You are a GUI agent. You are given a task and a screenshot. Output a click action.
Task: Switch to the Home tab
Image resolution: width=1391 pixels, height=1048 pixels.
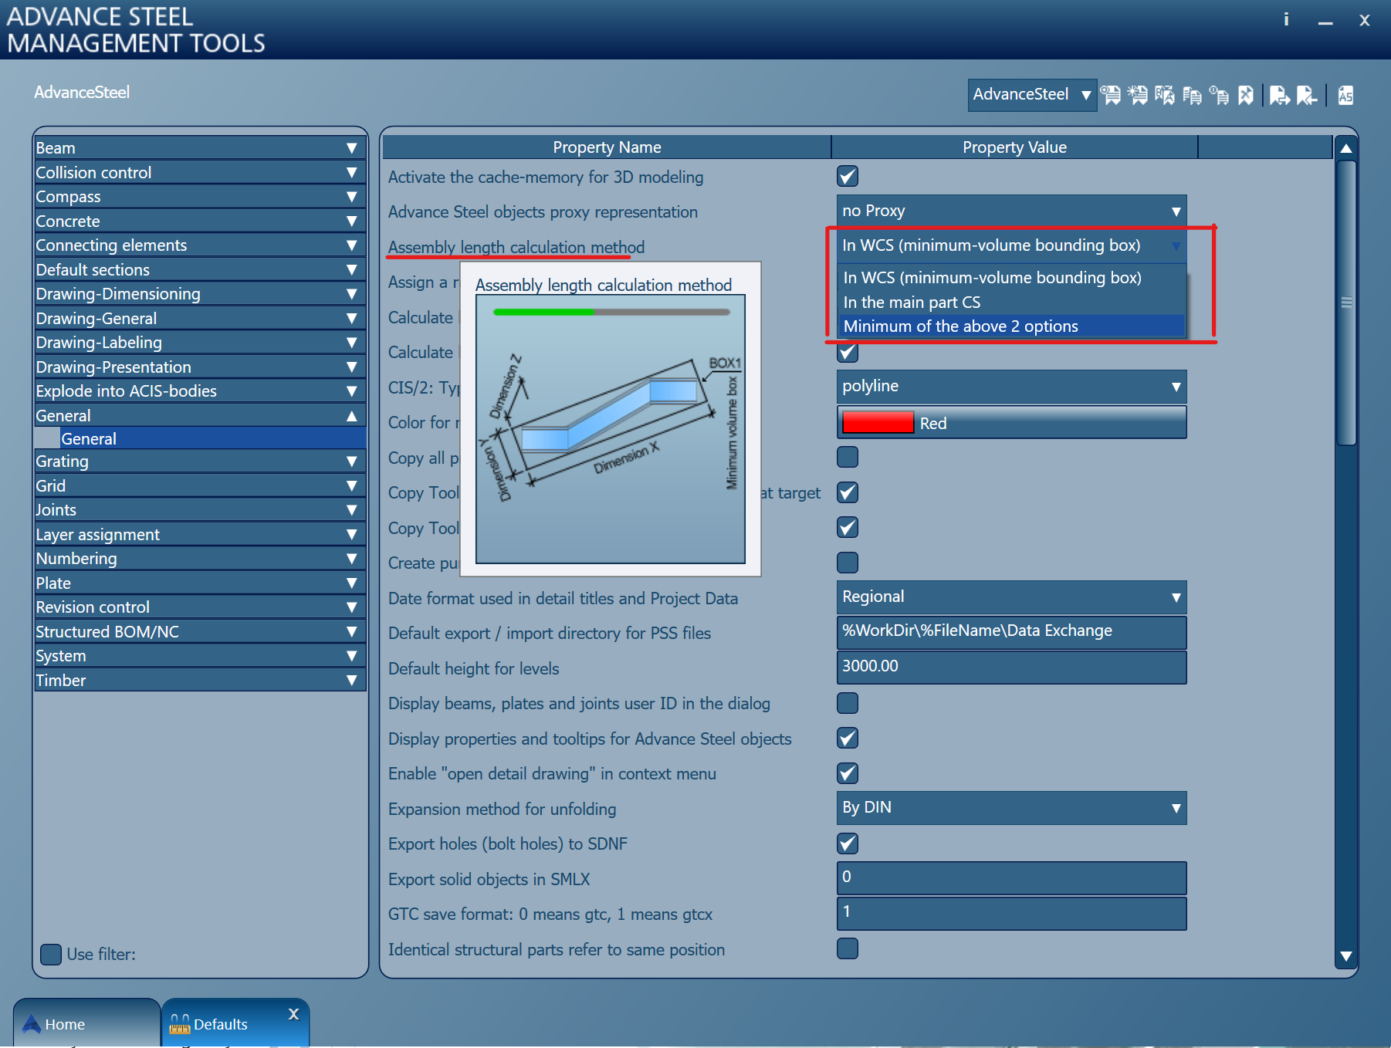pos(86,1023)
